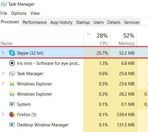Sort processes by the Name column header
Viewport: 148px width, 132px height.
7,43
